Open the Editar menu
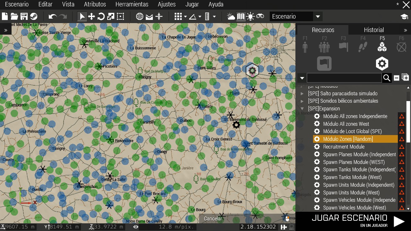Image resolution: width=411 pixels, height=231 pixels. pyautogui.click(x=45, y=4)
